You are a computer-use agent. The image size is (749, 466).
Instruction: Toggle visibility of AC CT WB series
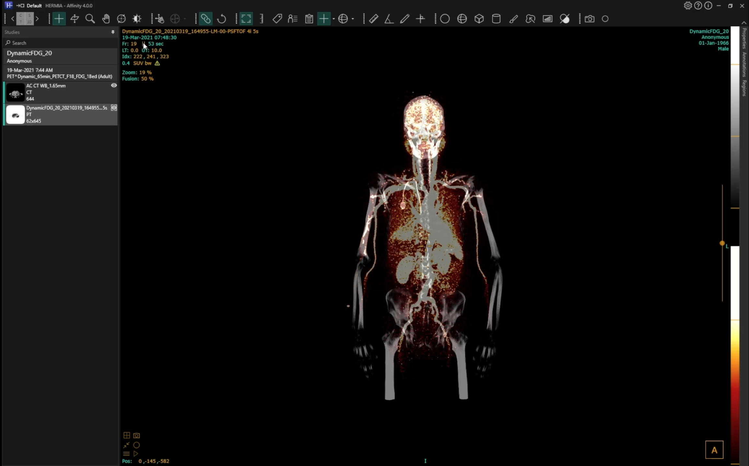pos(114,85)
